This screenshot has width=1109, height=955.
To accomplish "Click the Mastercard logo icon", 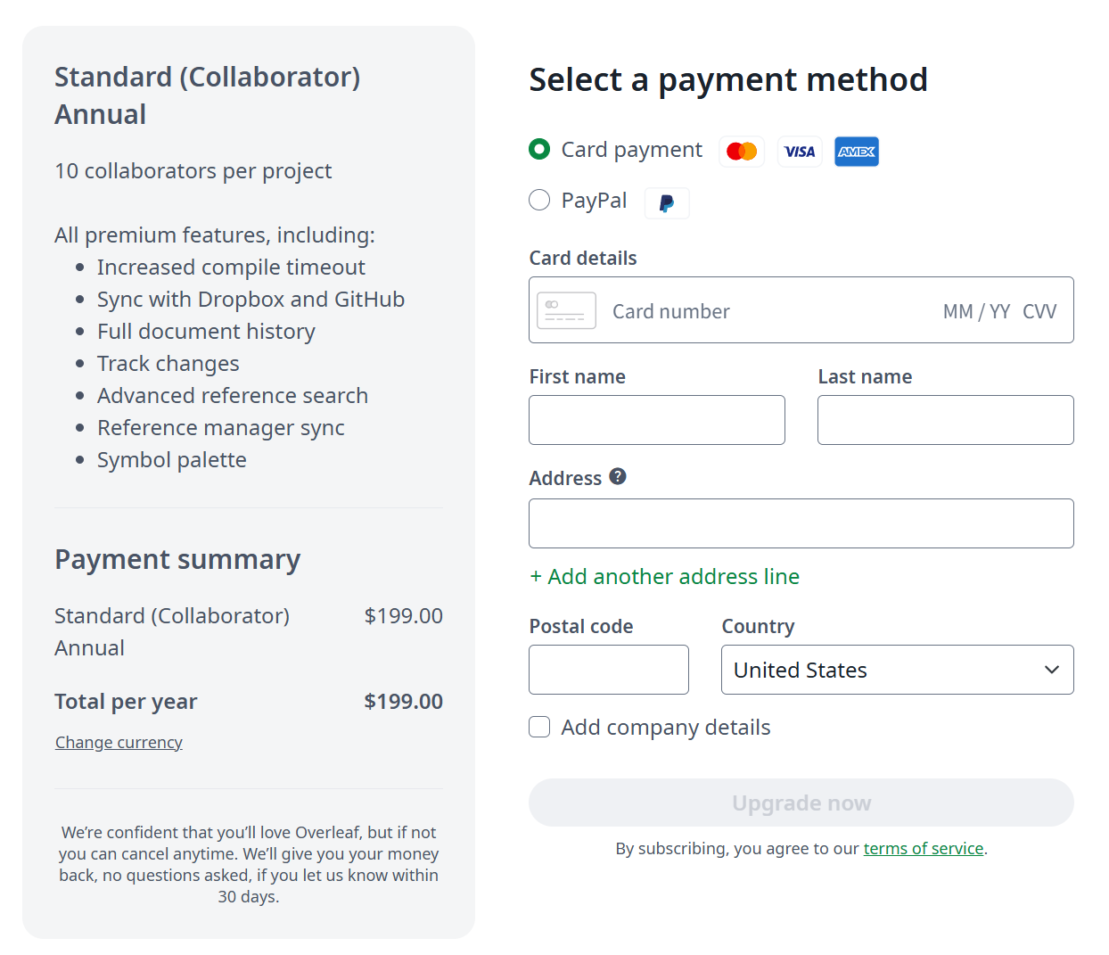I will click(x=742, y=152).
